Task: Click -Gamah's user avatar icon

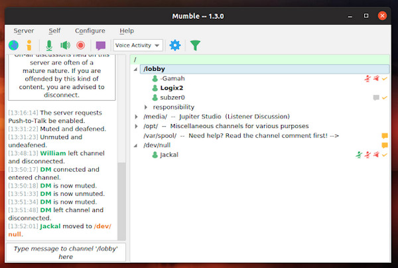Action: point(155,79)
